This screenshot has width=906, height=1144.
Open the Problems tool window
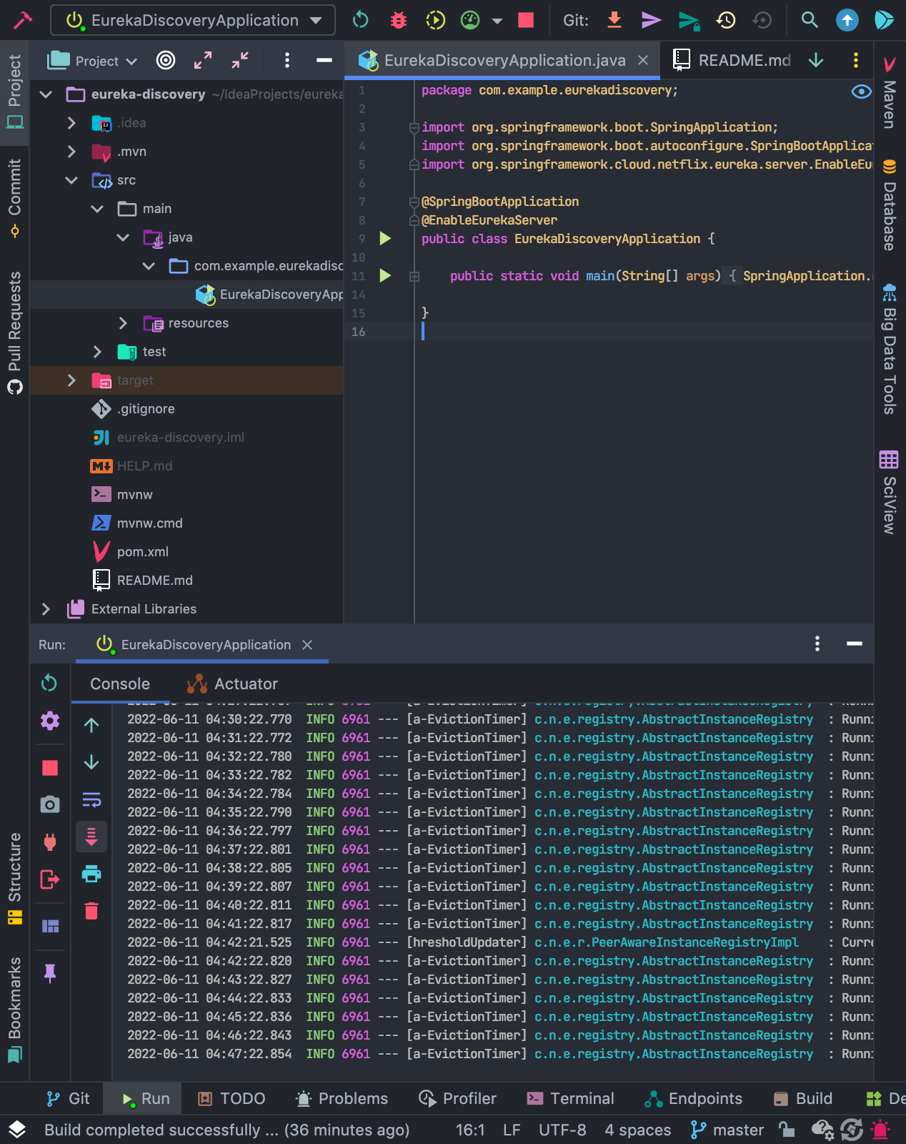tap(342, 1099)
